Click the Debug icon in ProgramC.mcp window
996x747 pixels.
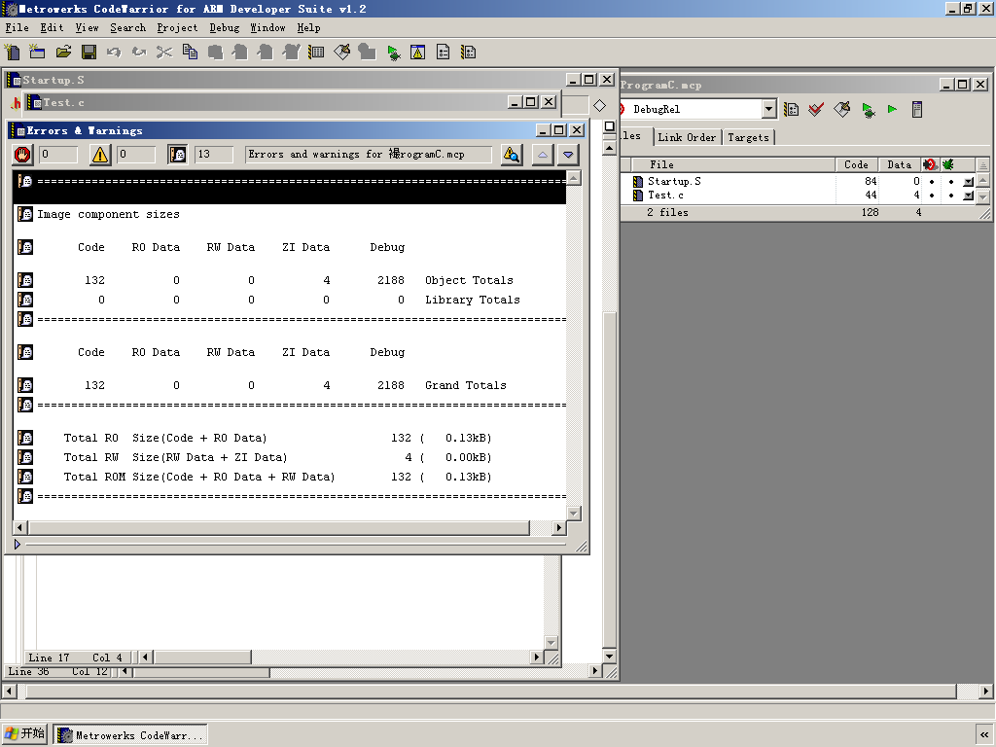pos(869,109)
